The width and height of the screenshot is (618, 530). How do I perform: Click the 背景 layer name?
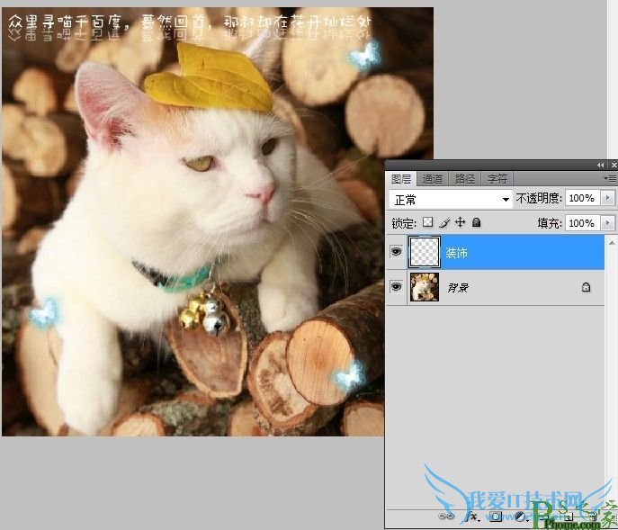tap(458, 287)
